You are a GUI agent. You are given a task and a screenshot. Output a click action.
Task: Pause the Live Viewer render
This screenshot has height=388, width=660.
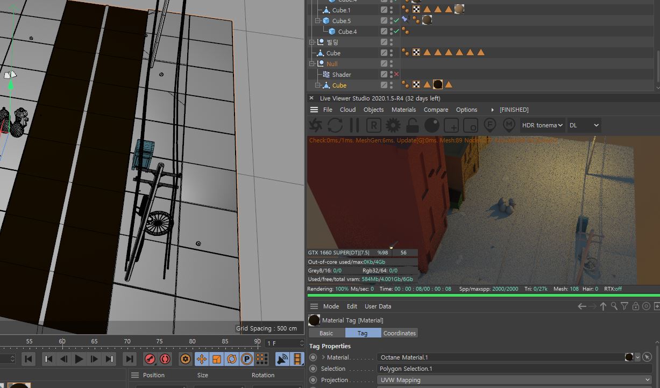click(354, 125)
